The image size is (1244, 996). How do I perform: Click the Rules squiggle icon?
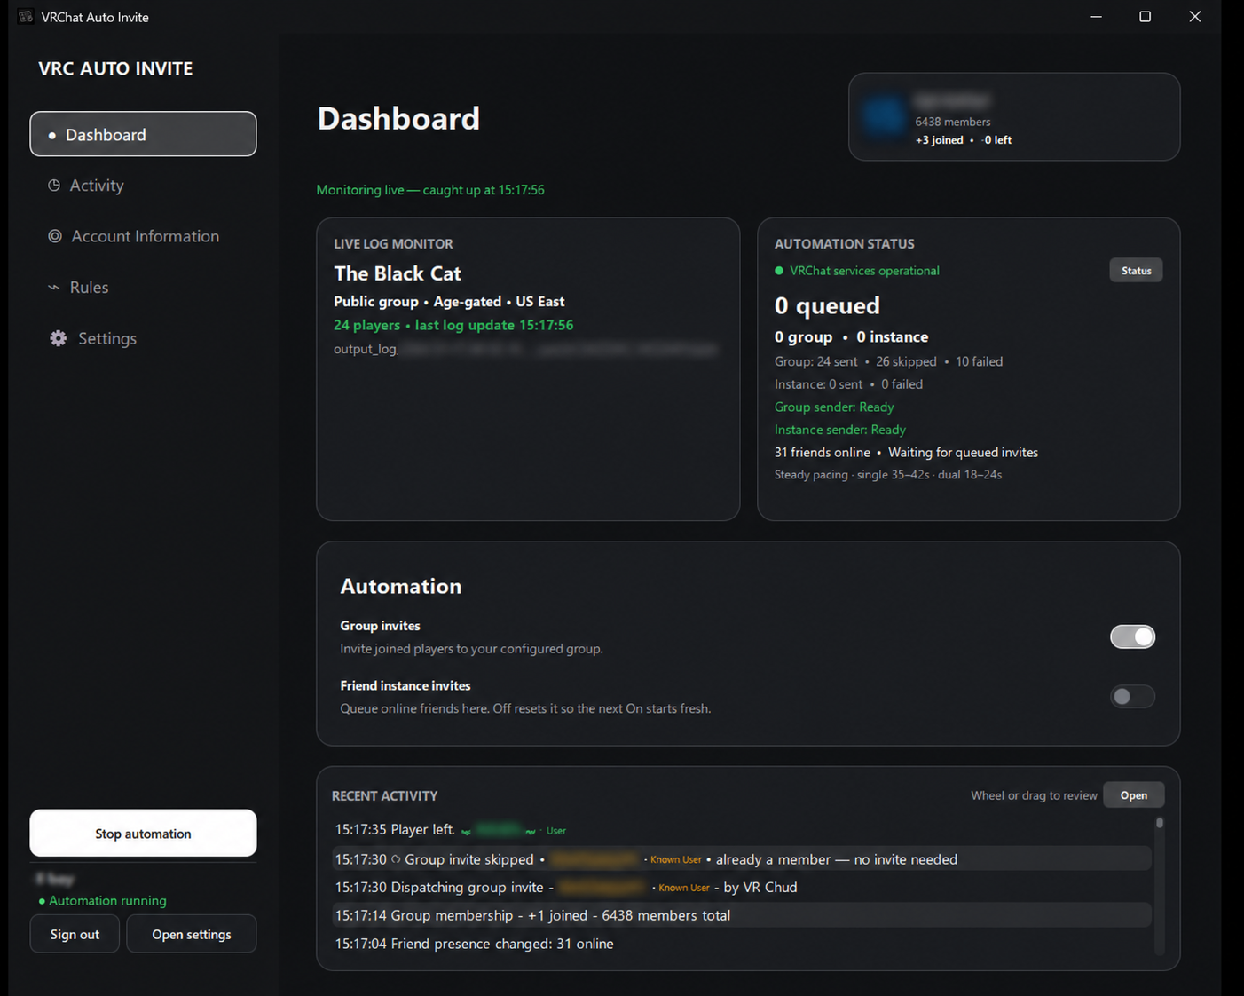pyautogui.click(x=54, y=288)
